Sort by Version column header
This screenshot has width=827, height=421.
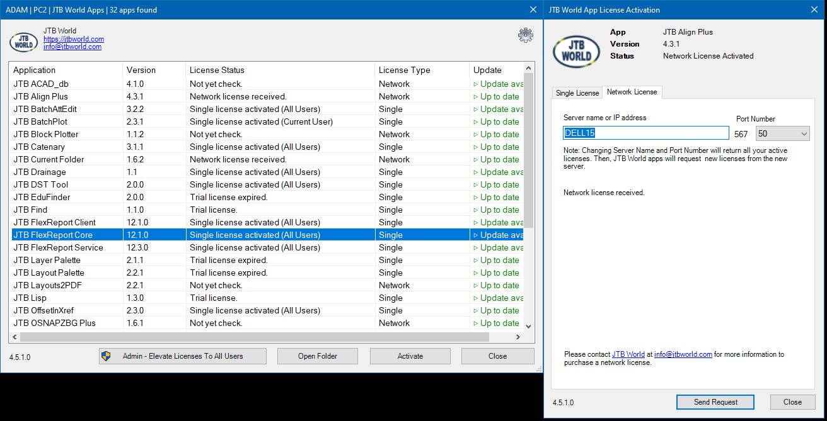(154, 70)
